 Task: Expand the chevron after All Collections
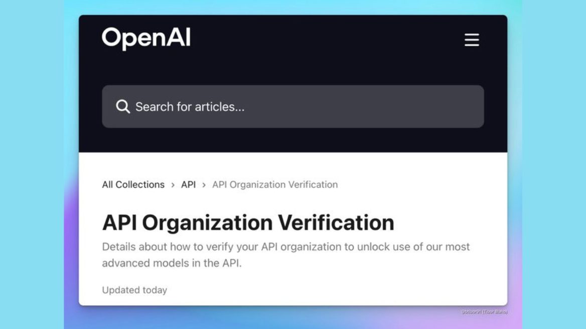pyautogui.click(x=173, y=185)
